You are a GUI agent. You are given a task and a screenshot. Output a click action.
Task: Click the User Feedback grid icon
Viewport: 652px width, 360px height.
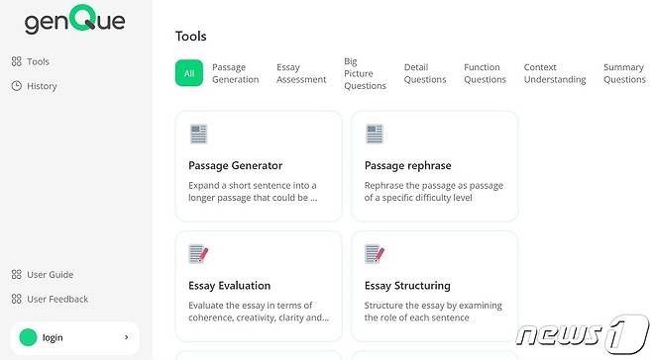click(16, 299)
